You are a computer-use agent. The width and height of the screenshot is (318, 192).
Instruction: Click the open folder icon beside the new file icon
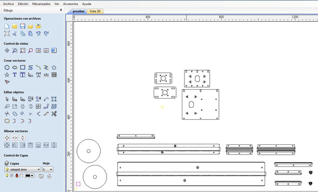(x=15, y=26)
